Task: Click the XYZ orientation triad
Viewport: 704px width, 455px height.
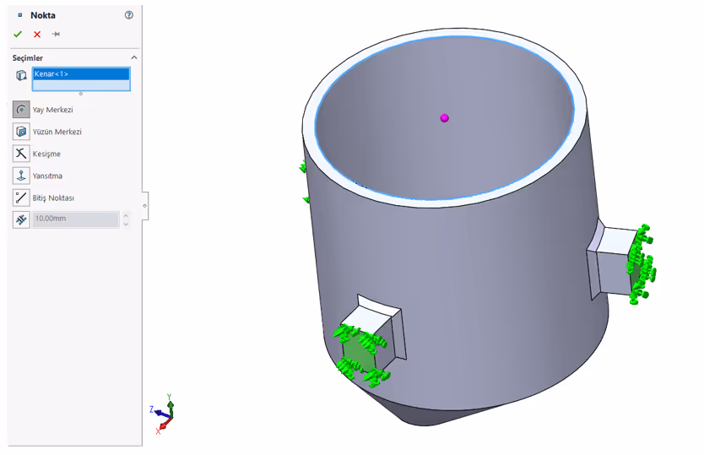Action: pos(163,414)
